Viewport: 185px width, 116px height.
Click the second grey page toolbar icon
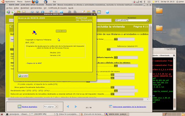75,12
